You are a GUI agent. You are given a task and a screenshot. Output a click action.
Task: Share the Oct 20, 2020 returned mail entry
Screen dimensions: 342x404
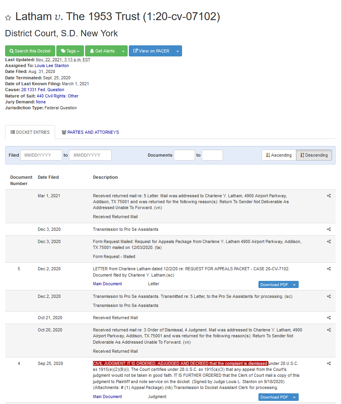329,330
